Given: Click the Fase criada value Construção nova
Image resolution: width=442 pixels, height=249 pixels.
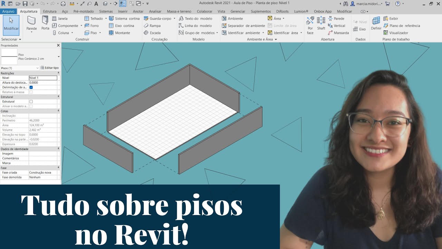Looking at the screenshot, I should 43,173.
